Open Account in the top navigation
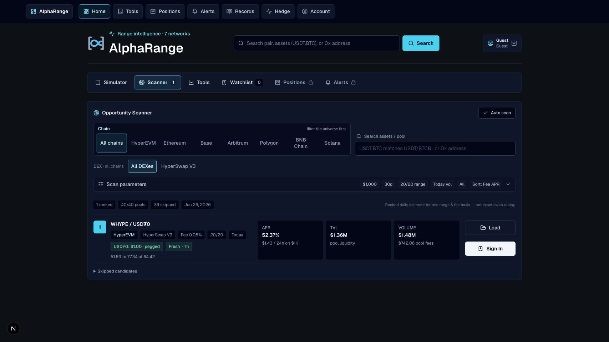 click(x=316, y=11)
